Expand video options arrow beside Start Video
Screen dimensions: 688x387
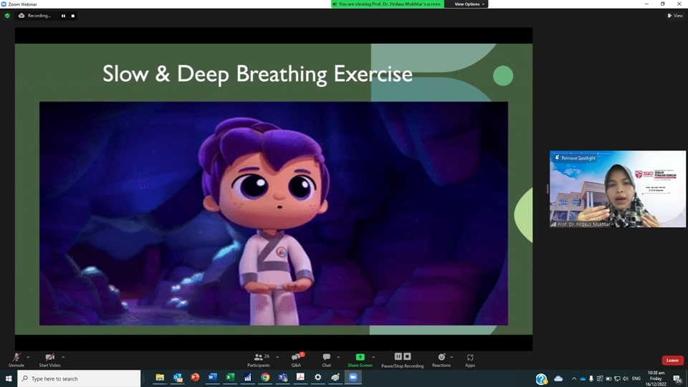(63, 357)
